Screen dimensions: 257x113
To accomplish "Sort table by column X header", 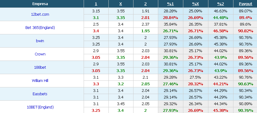I will (120, 4).
